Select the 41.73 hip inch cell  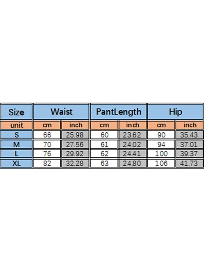pos(189,163)
